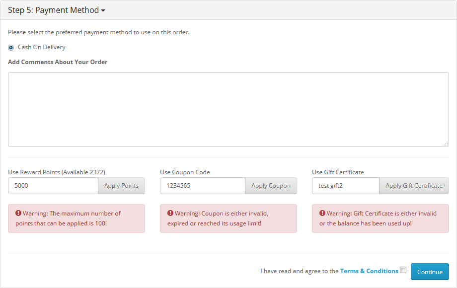This screenshot has width=457, height=288.
Task: Click the comments textarea resize grip
Action: pyautogui.click(x=446, y=144)
